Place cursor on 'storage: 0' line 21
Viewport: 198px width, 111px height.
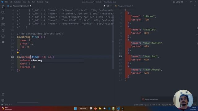(27, 67)
